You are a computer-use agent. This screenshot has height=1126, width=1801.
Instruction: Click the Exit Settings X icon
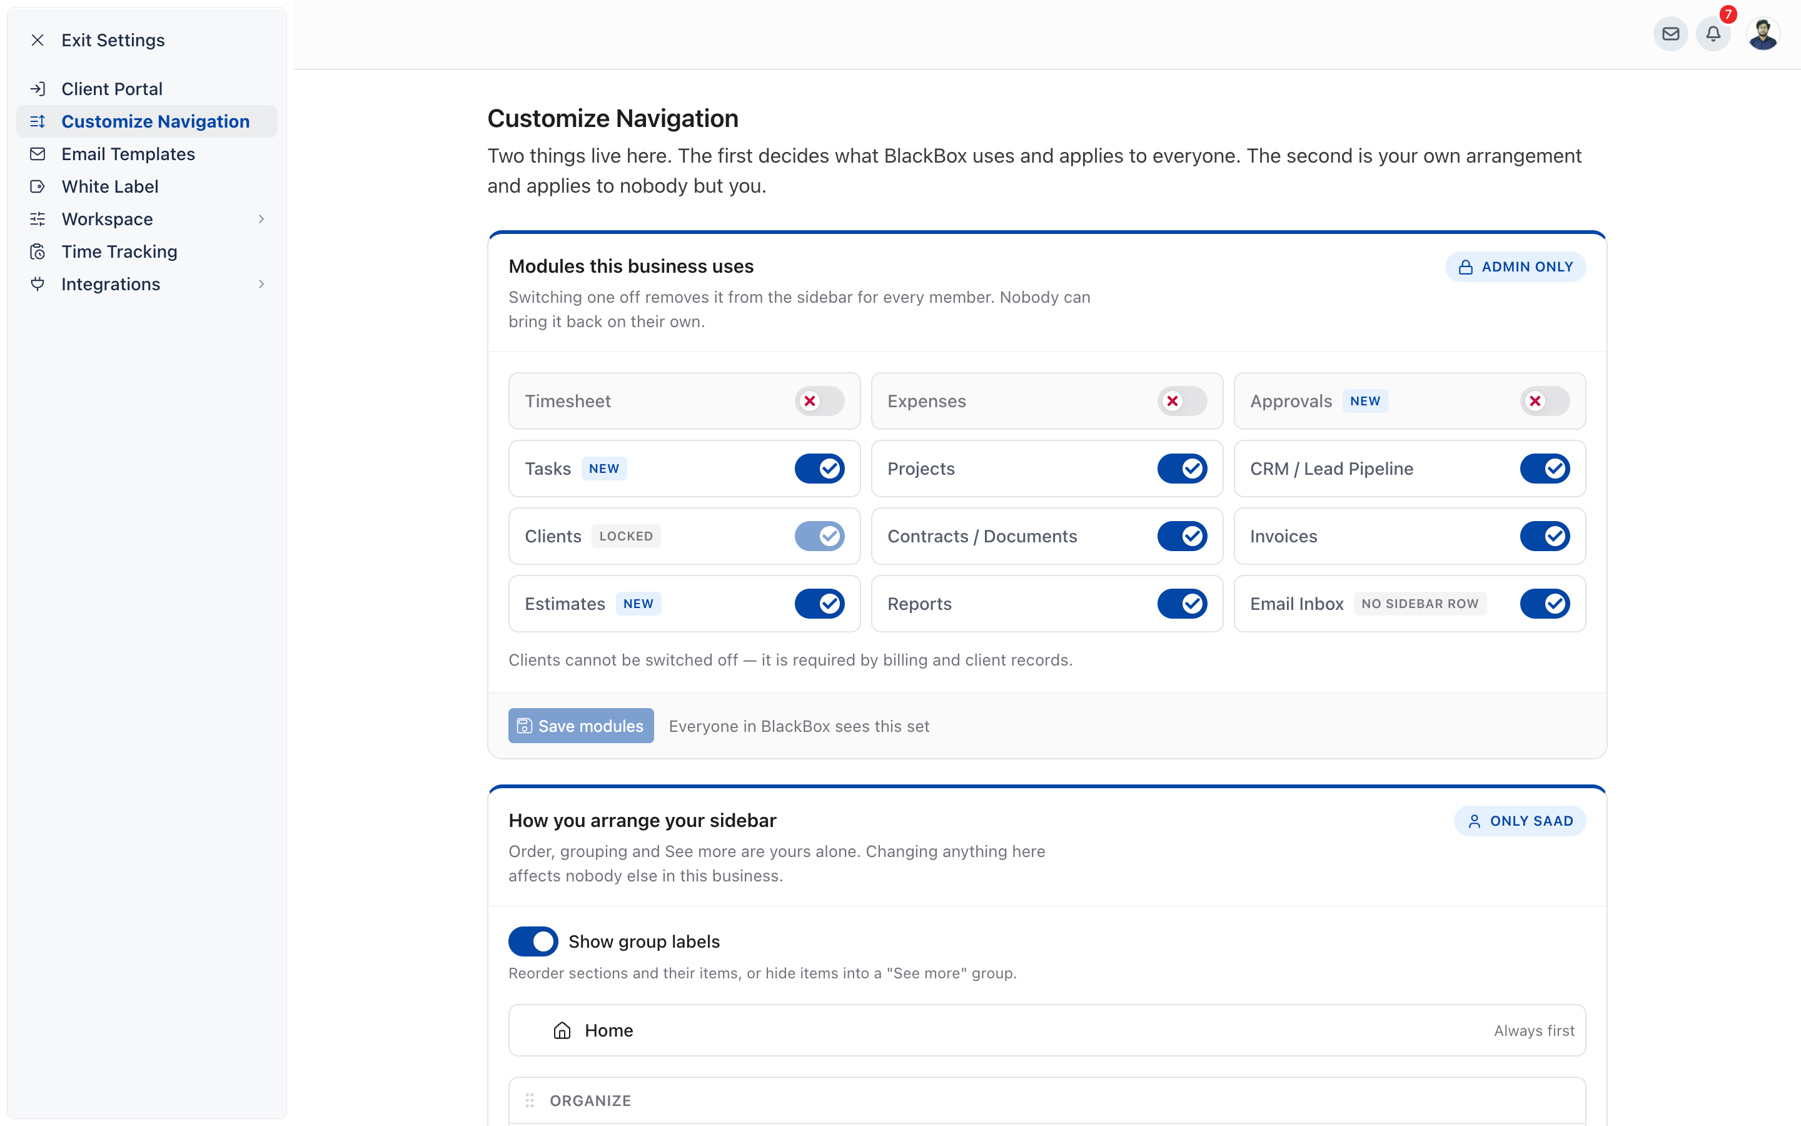pyautogui.click(x=38, y=40)
